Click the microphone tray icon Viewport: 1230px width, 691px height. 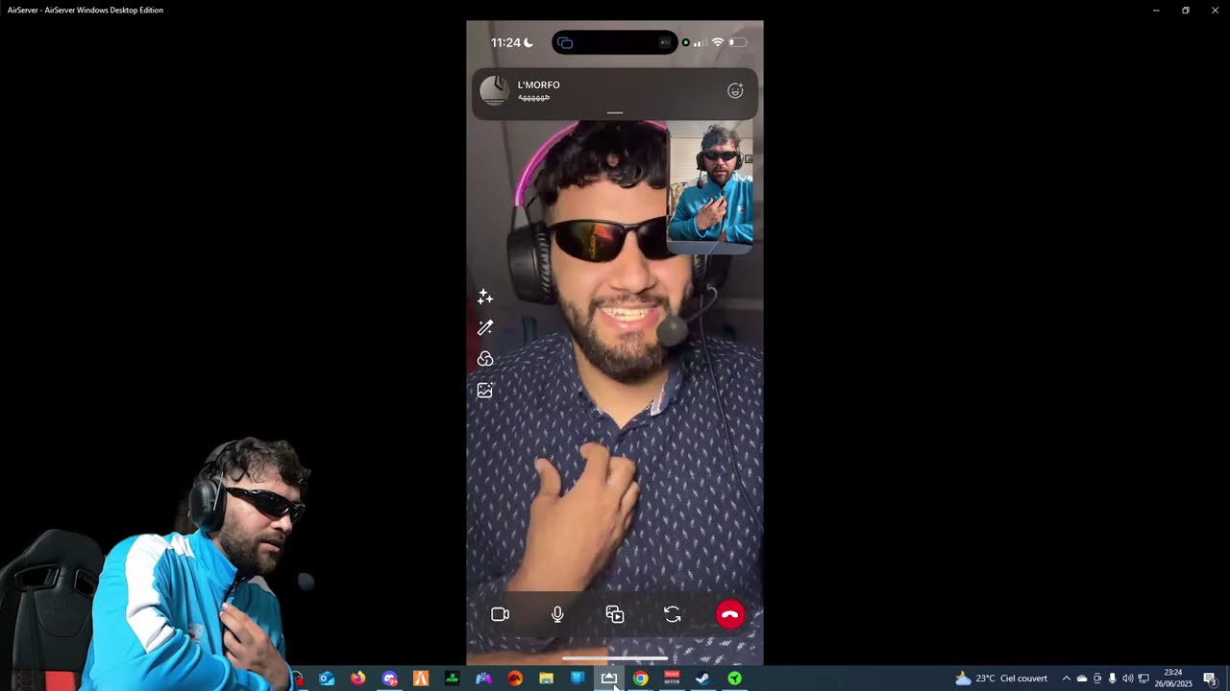click(1112, 679)
